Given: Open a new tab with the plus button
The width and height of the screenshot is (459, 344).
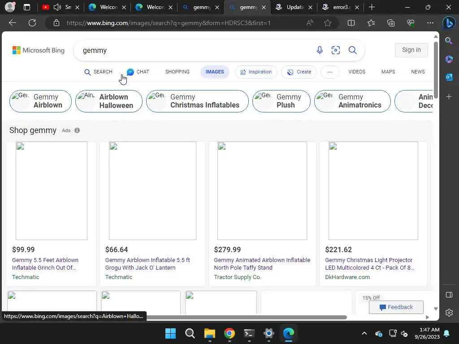Looking at the screenshot, I should pos(372,7).
